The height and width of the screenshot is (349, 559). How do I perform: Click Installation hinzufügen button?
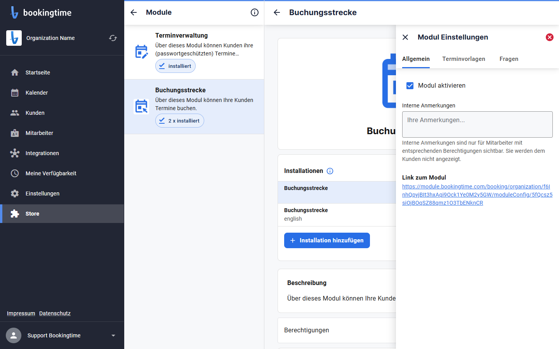point(327,240)
